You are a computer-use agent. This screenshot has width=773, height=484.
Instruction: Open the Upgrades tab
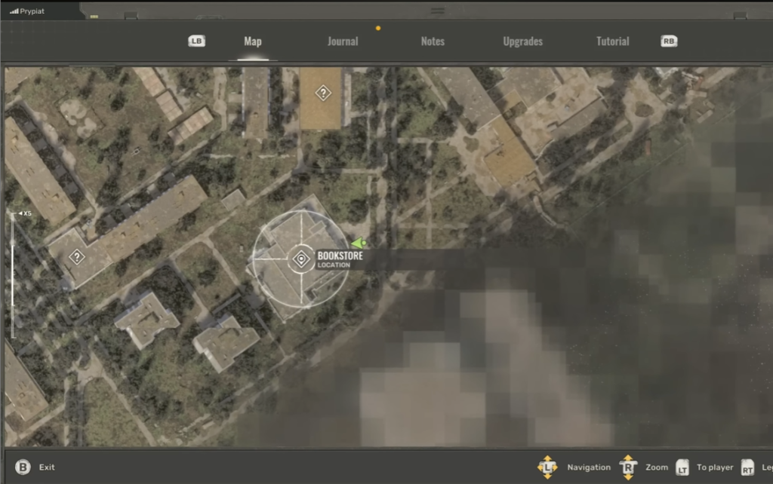point(522,41)
